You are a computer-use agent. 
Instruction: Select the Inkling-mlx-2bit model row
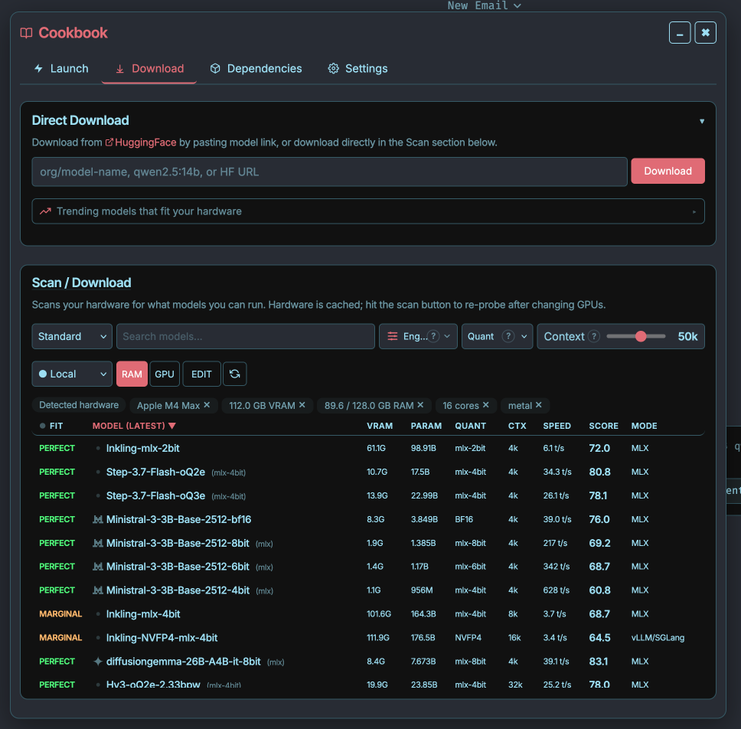point(368,448)
